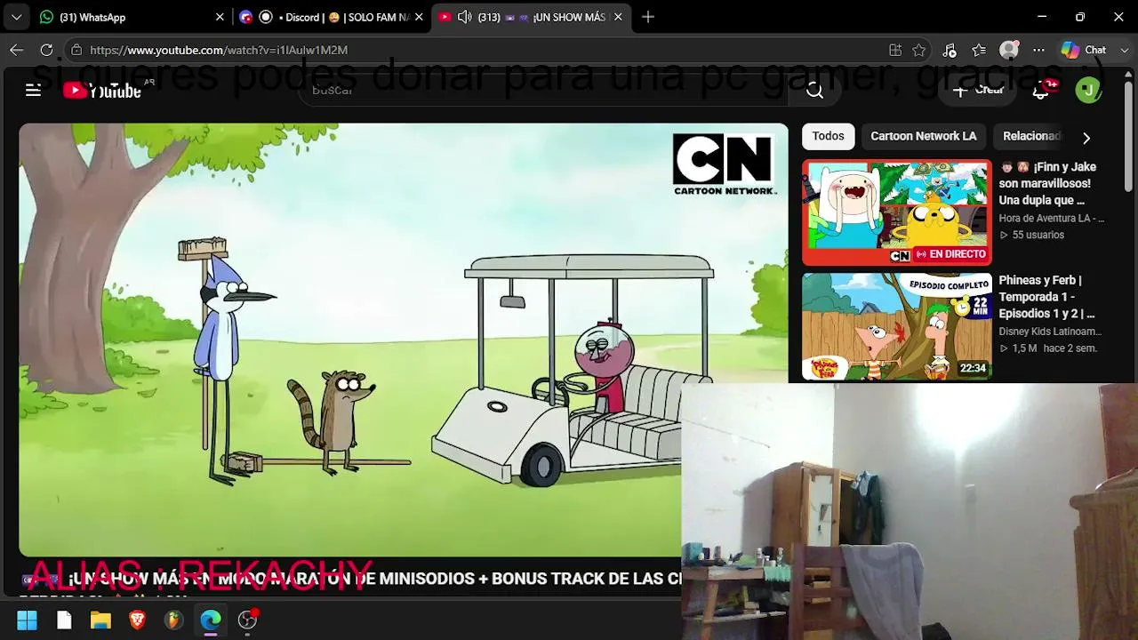Open the browser extension music icon
1138x640 pixels.
click(950, 50)
